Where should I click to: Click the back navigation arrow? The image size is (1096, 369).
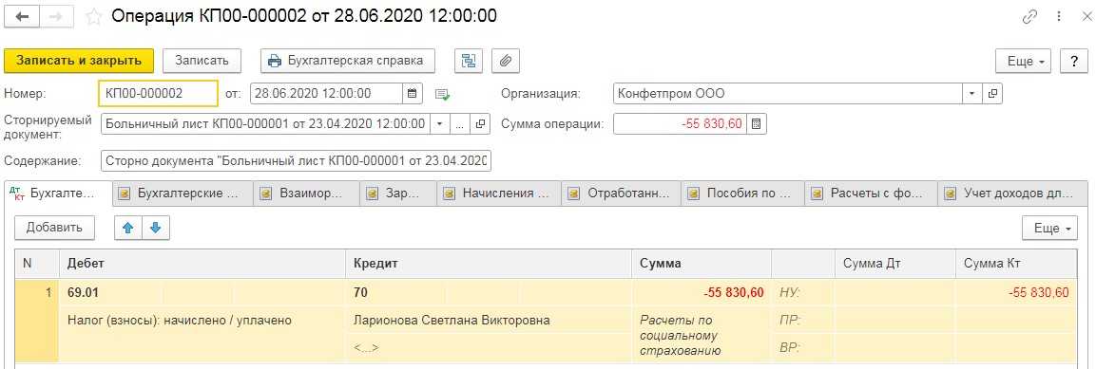coord(22,17)
